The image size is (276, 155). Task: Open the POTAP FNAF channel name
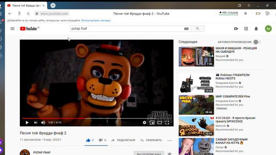(x=42, y=152)
